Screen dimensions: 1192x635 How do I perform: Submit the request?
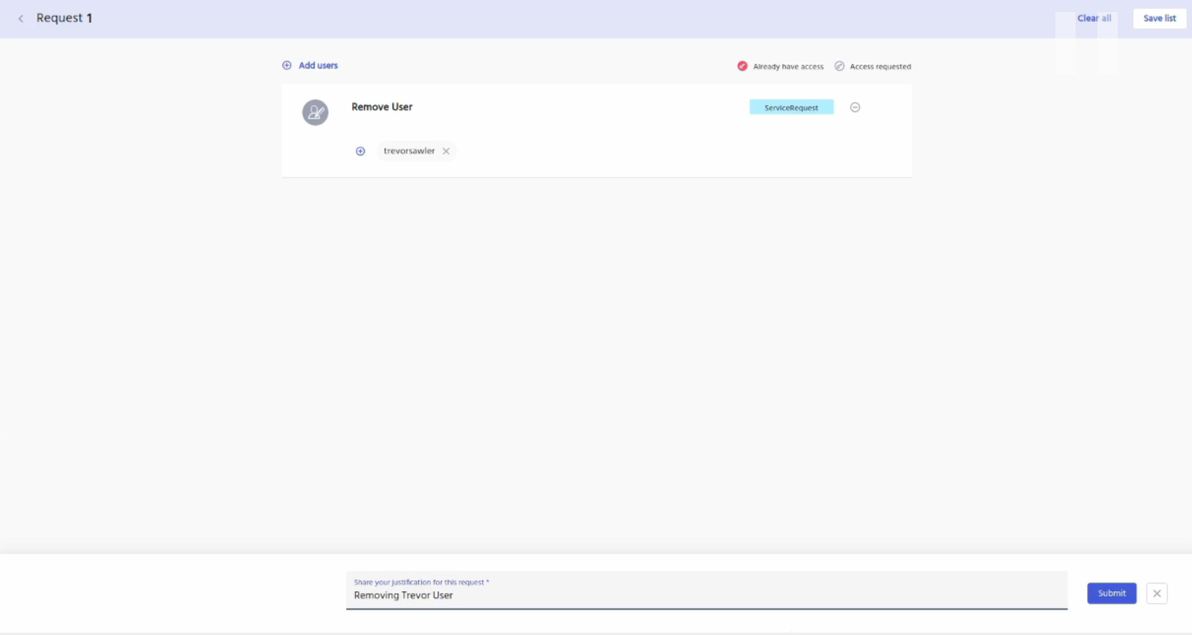tap(1112, 593)
